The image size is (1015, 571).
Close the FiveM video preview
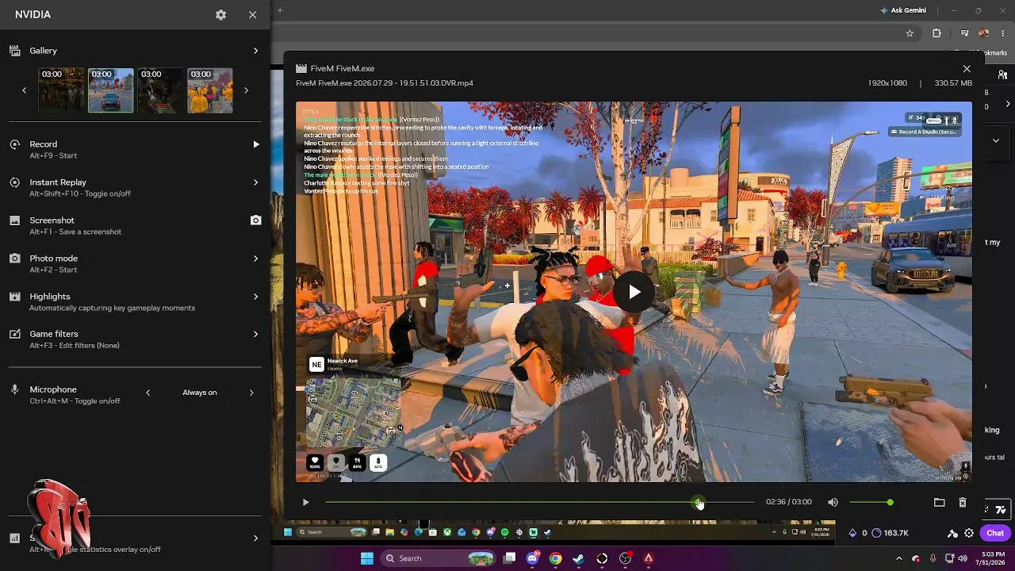click(x=966, y=69)
